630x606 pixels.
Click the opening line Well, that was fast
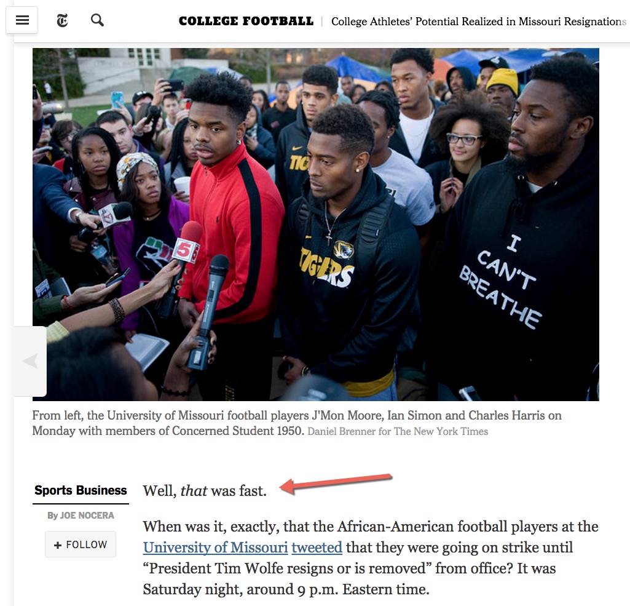pyautogui.click(x=205, y=491)
